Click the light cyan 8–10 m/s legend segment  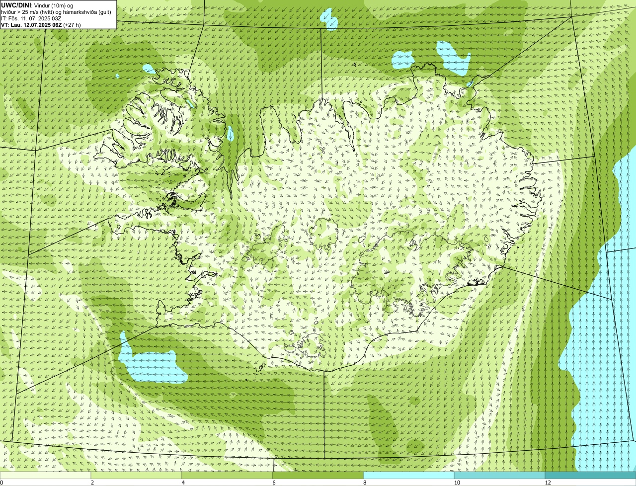pos(409,475)
